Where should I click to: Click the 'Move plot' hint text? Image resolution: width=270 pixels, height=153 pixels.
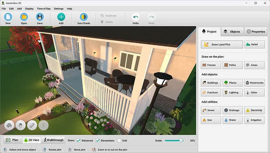[x=80, y=150]
